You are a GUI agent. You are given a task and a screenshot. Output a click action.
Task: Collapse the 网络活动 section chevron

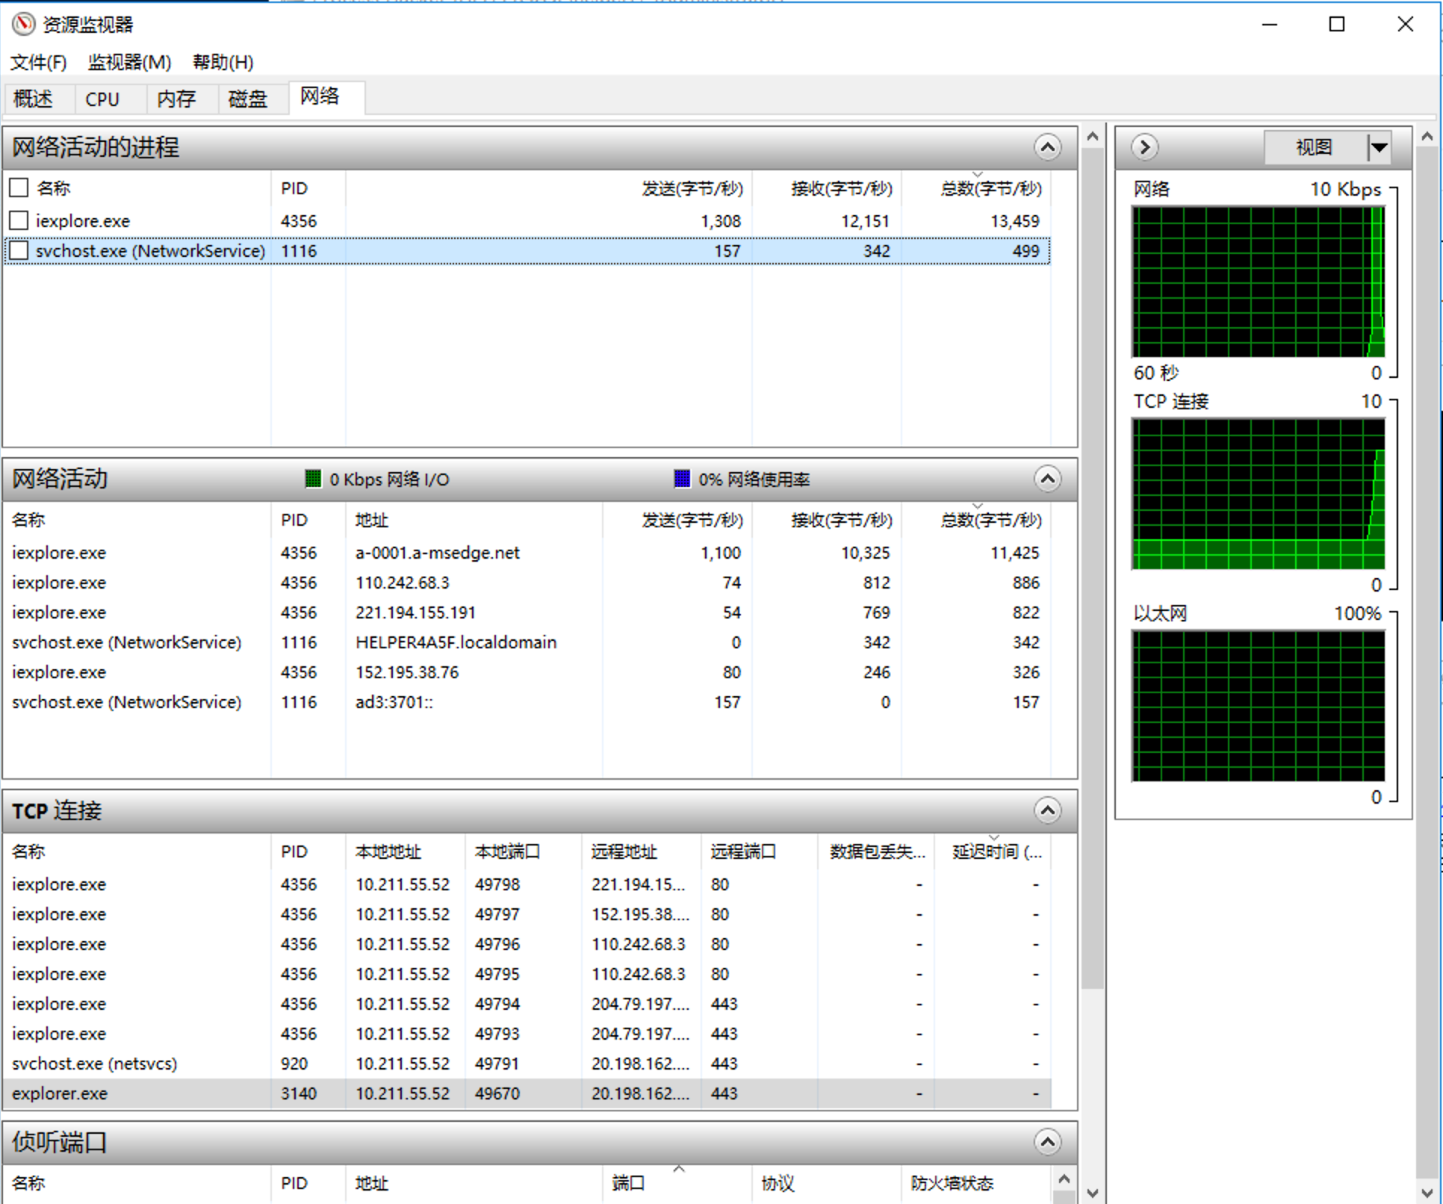click(x=1047, y=479)
